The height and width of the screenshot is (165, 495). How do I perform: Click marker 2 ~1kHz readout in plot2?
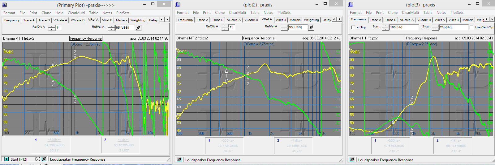[x=293, y=146]
